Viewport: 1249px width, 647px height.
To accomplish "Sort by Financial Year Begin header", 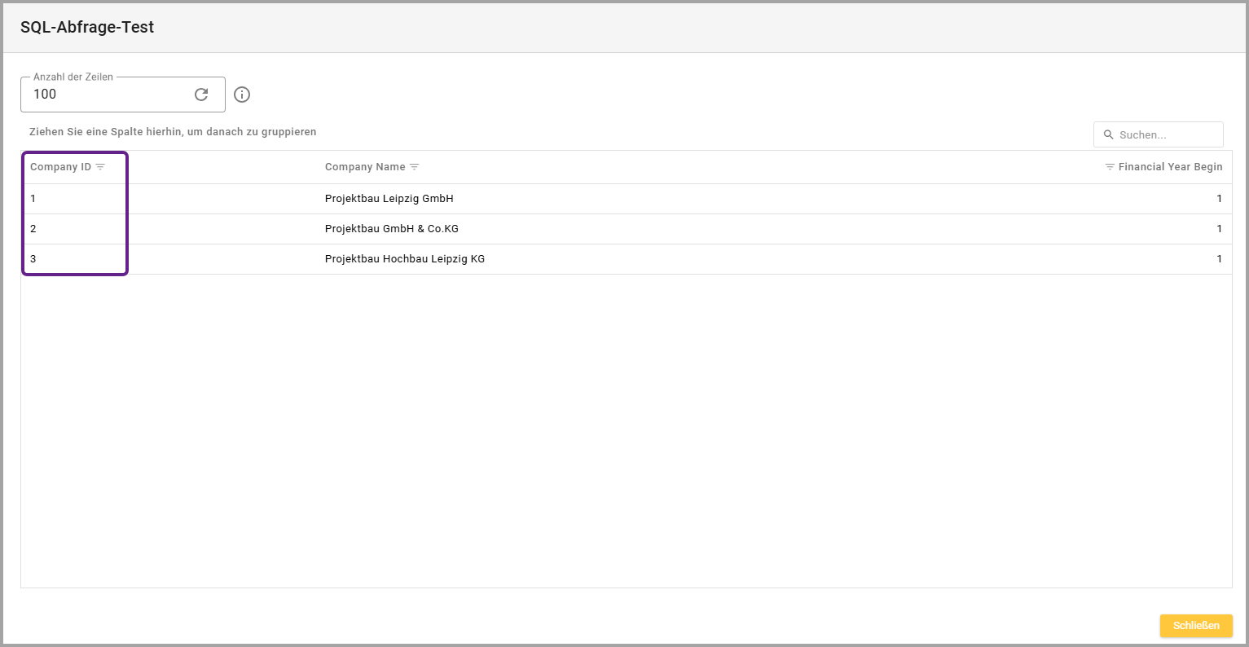I will (1170, 167).
